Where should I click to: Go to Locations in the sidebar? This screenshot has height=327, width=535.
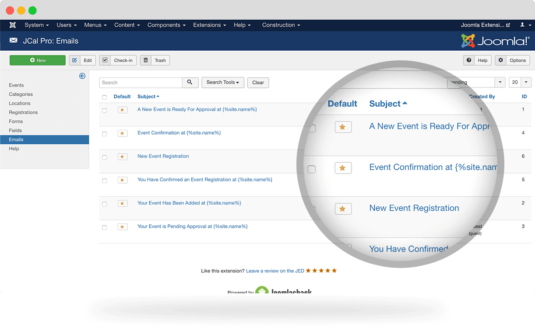[20, 104]
